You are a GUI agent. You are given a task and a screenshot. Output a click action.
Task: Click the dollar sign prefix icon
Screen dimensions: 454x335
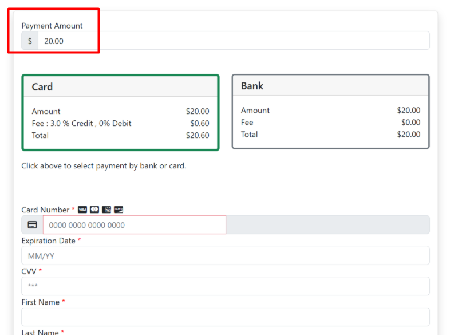coord(30,41)
